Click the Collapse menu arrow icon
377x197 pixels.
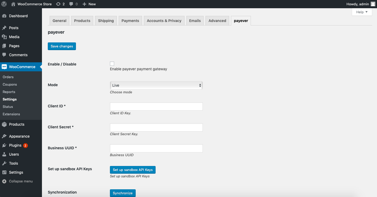(x=4, y=181)
